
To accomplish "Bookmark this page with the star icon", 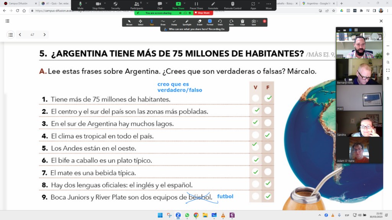I will point(333,11).
